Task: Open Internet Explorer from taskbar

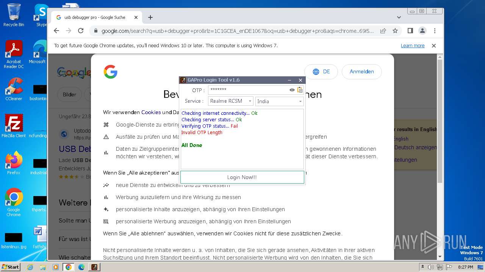Action: coord(30,267)
